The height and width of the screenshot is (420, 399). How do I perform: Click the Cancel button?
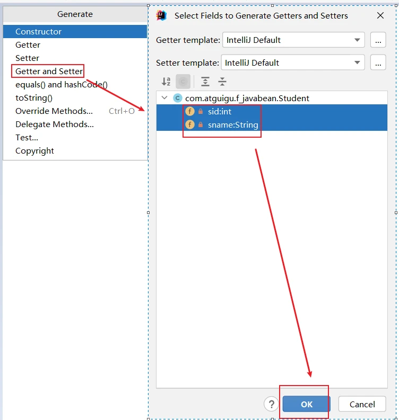pos(362,404)
